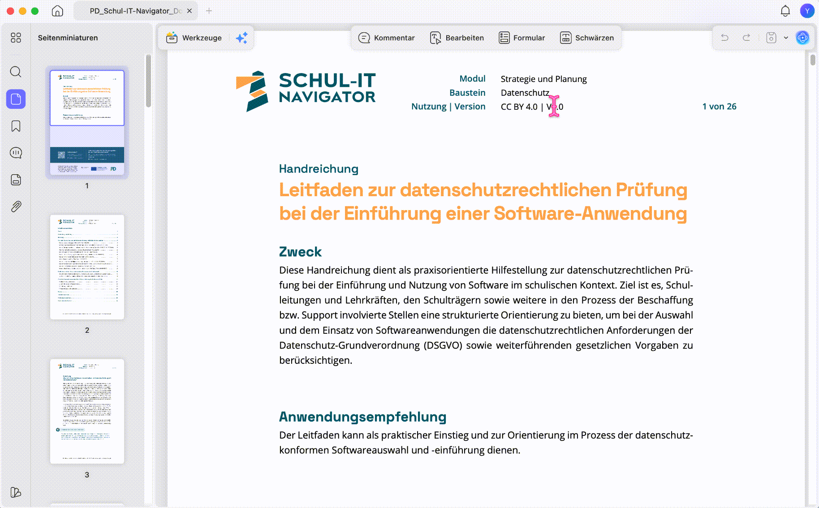The width and height of the screenshot is (819, 508).
Task: Click the '1 von 26' page indicator
Action: (719, 107)
